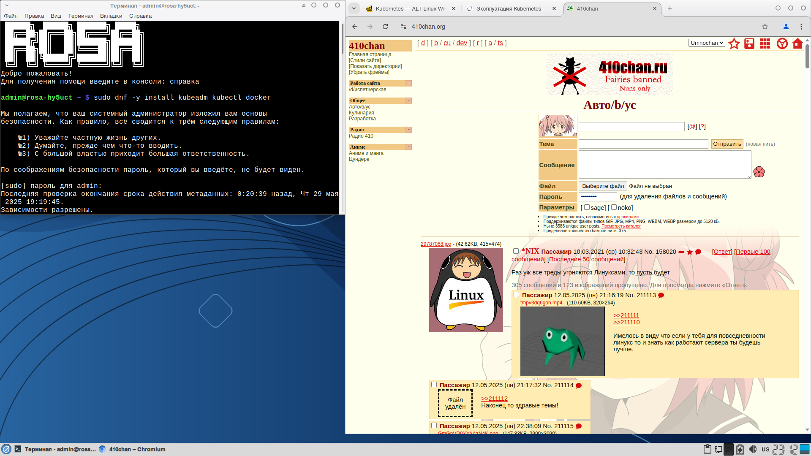
Task: Collapse the Аниме sidebar section
Action: tap(408, 147)
